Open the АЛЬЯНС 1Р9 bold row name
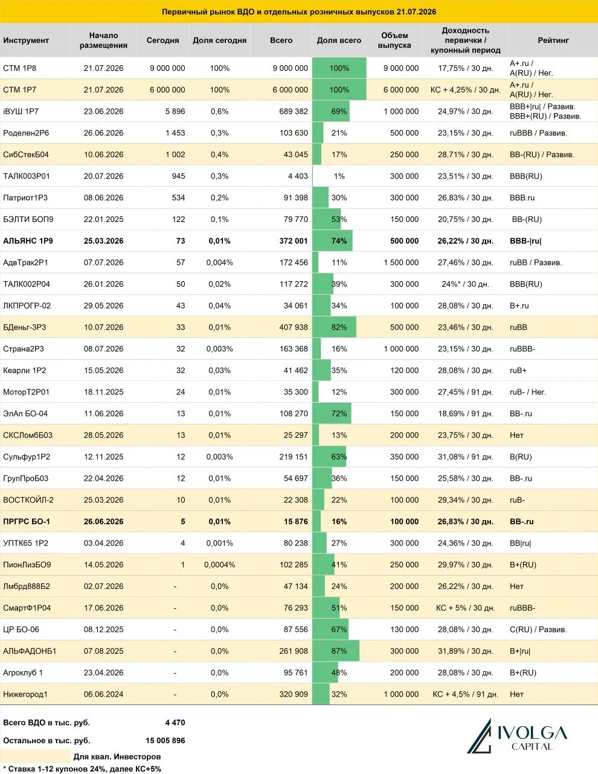 tap(28, 241)
